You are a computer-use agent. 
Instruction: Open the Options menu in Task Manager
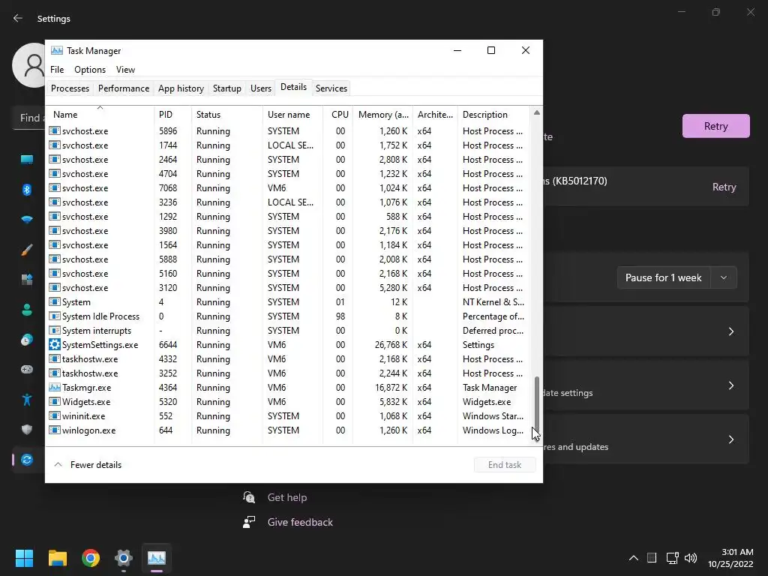pyautogui.click(x=90, y=70)
